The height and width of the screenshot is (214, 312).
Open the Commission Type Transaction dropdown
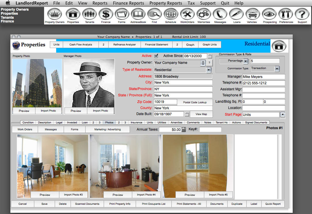pyautogui.click(x=277, y=69)
